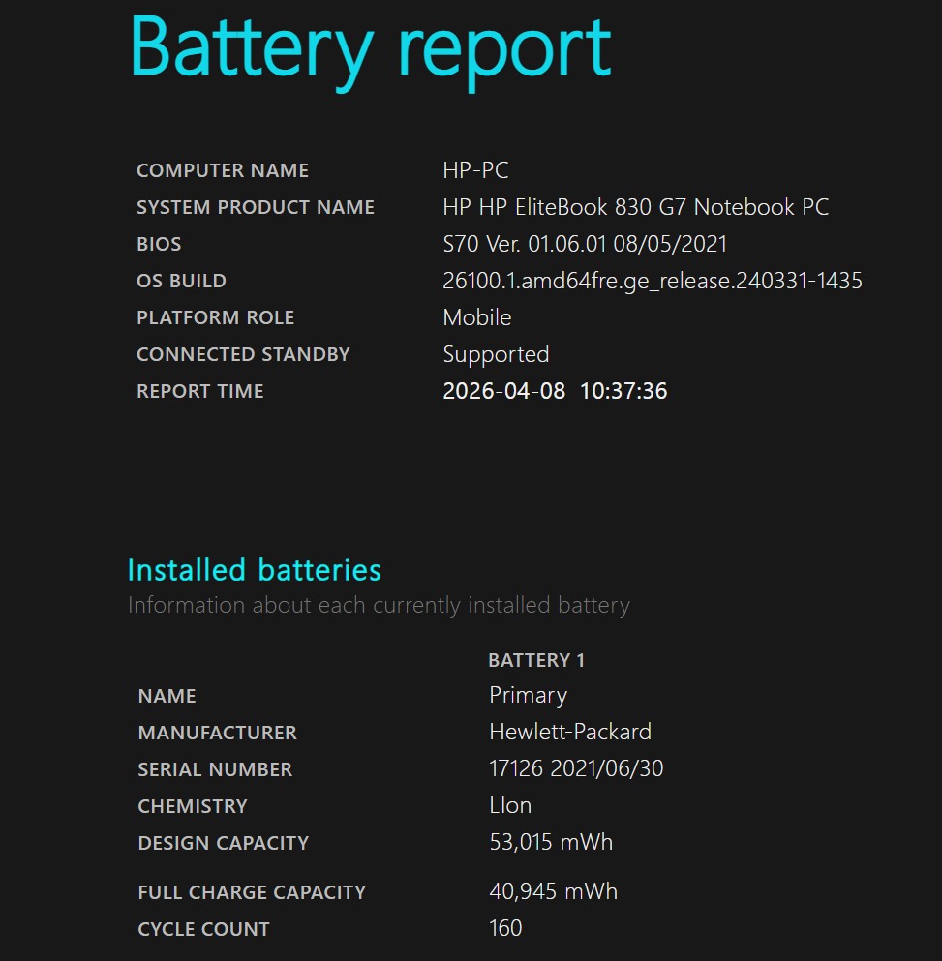Click the CONNECTED STANDBY value Supported
The image size is (942, 961).
[x=496, y=354]
